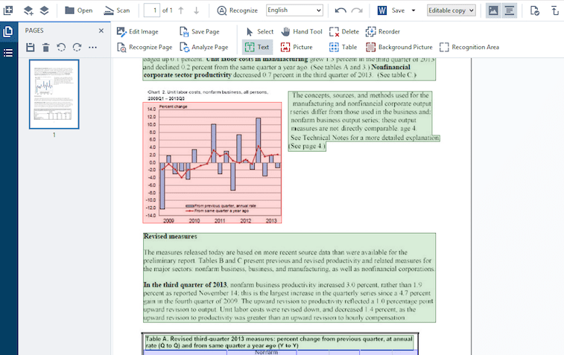Click the 'Chart 2. Unit labor costs' caption

[208, 95]
